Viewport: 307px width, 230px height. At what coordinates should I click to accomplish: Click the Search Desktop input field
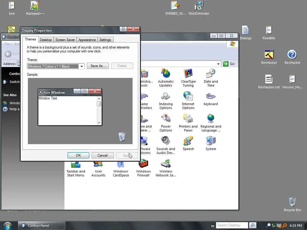(232, 225)
